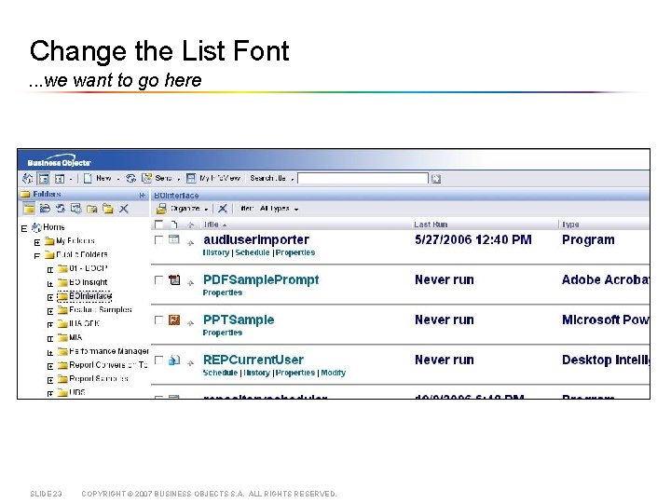Expand the Feature Samples folder node
Screen dimensions: 671x503
[50, 311]
